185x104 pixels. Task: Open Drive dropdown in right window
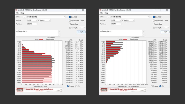coord(130,17)
